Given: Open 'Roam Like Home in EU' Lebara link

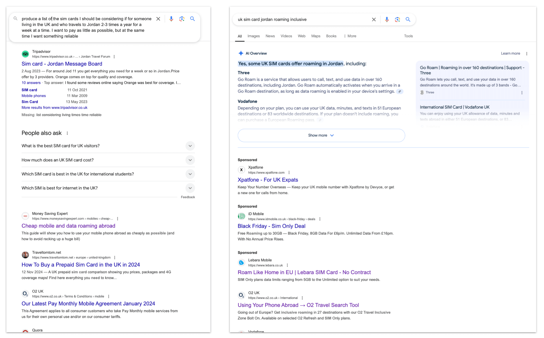Looking at the screenshot, I should (x=304, y=272).
